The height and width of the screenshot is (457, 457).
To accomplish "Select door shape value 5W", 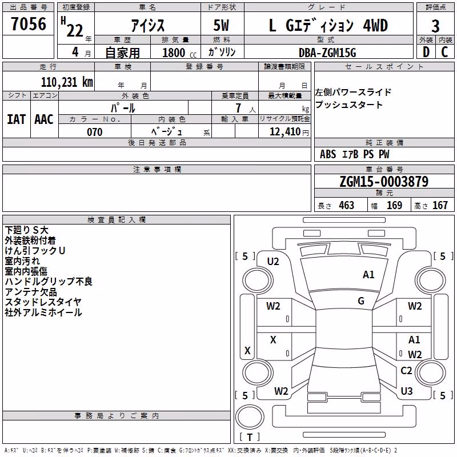I will pos(221,25).
